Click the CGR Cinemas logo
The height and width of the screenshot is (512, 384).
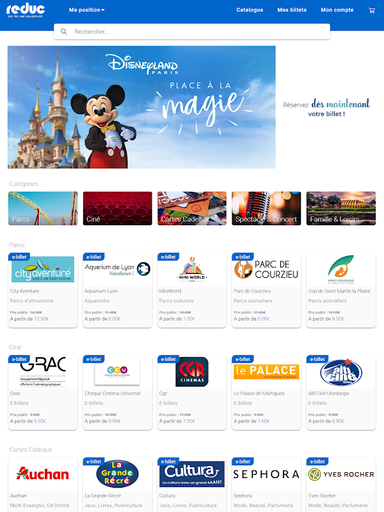coord(192,372)
